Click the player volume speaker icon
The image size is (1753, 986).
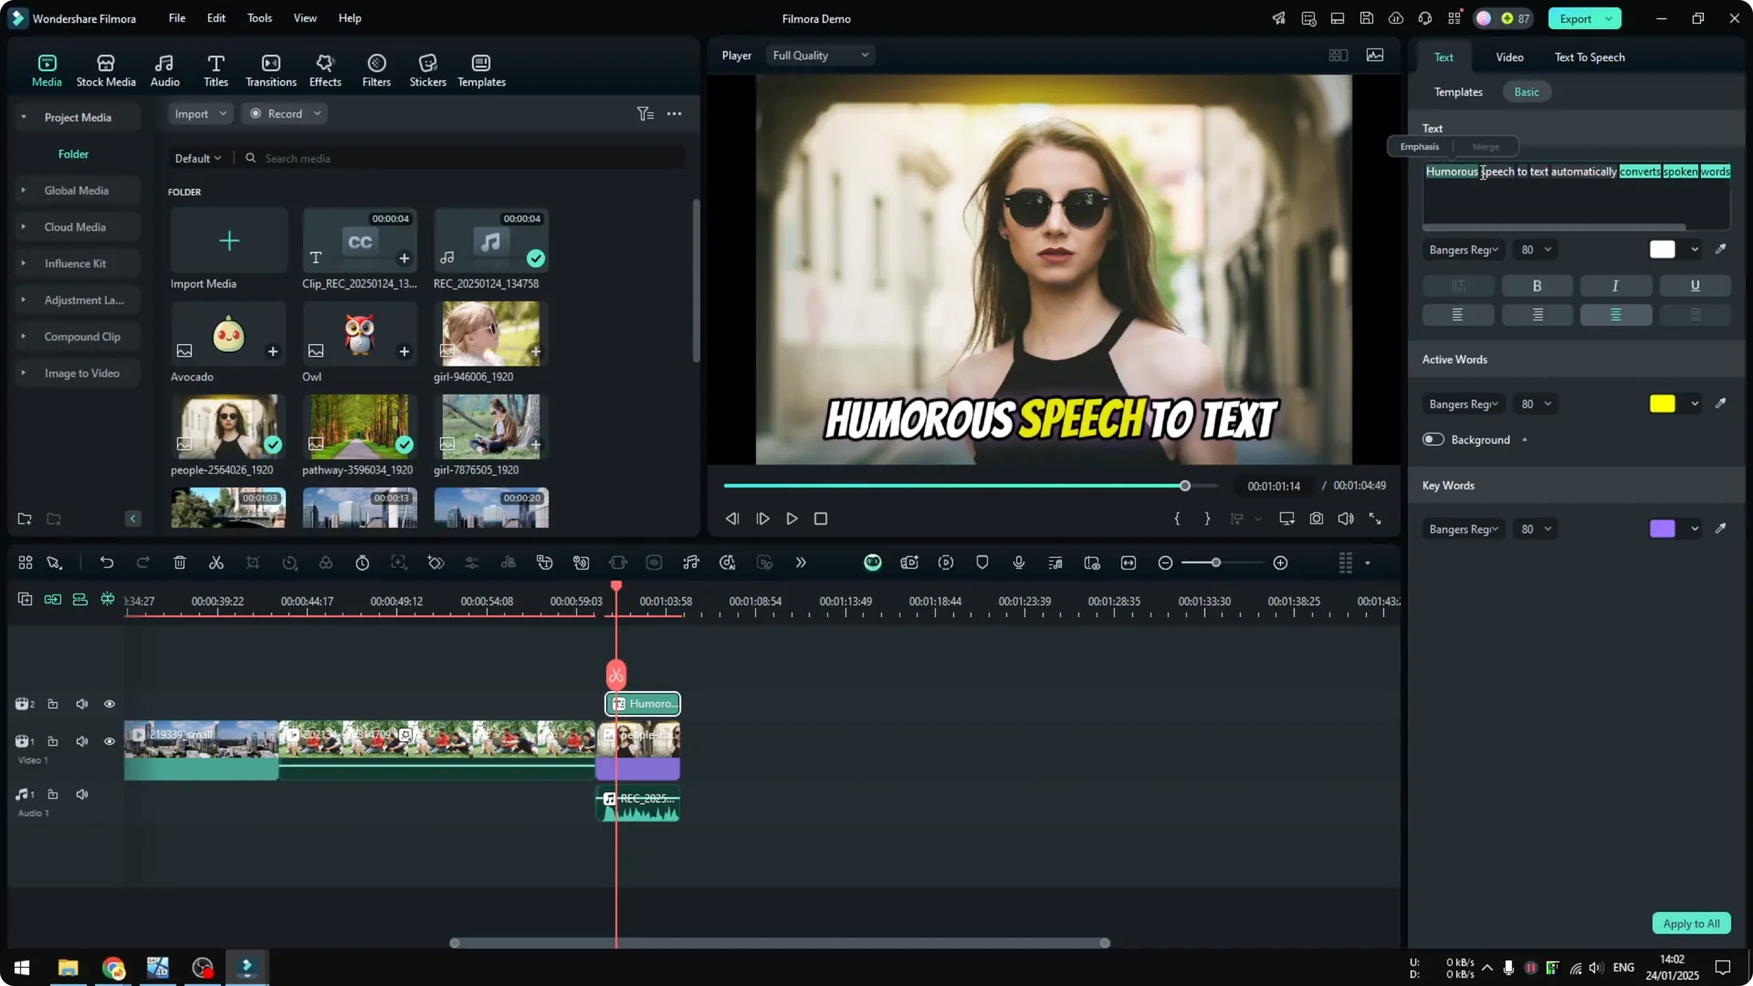coord(1346,519)
